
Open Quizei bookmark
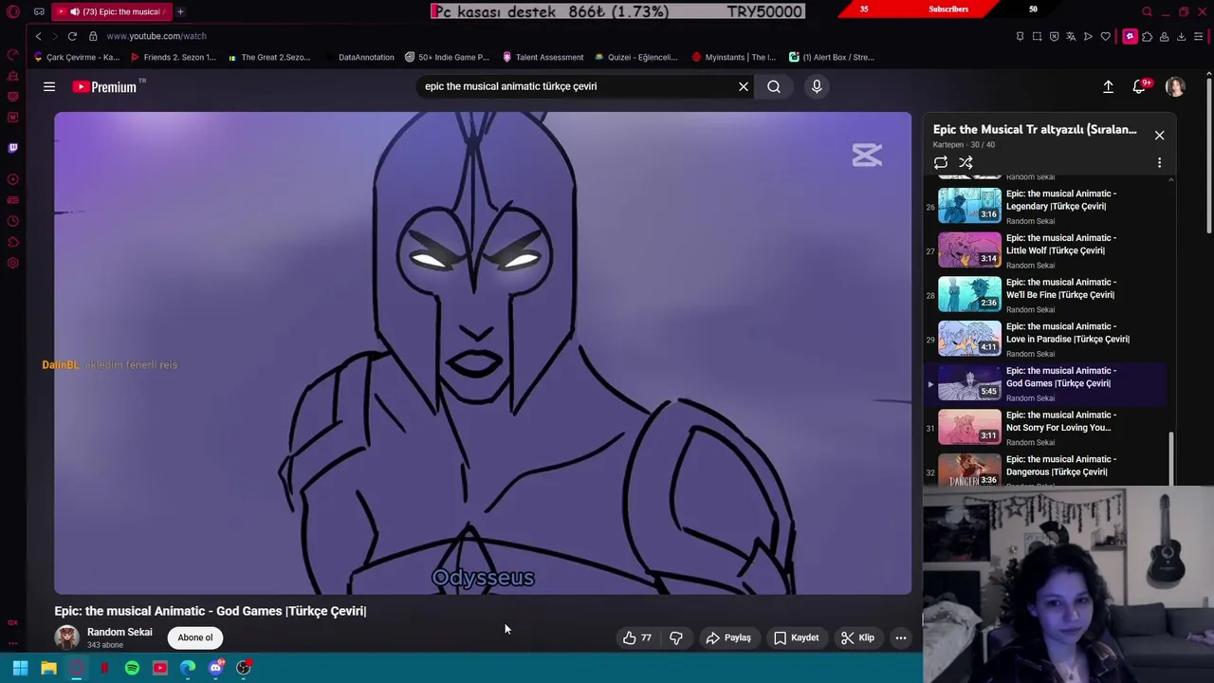(x=635, y=57)
